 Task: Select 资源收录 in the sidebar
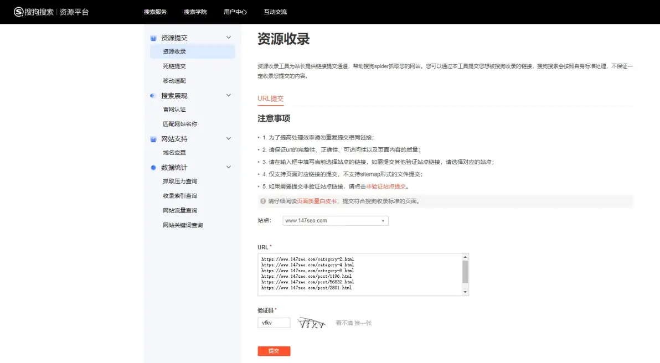192,51
